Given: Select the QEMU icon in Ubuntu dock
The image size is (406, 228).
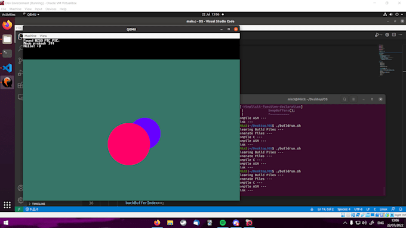Looking at the screenshot, I should 7,82.
